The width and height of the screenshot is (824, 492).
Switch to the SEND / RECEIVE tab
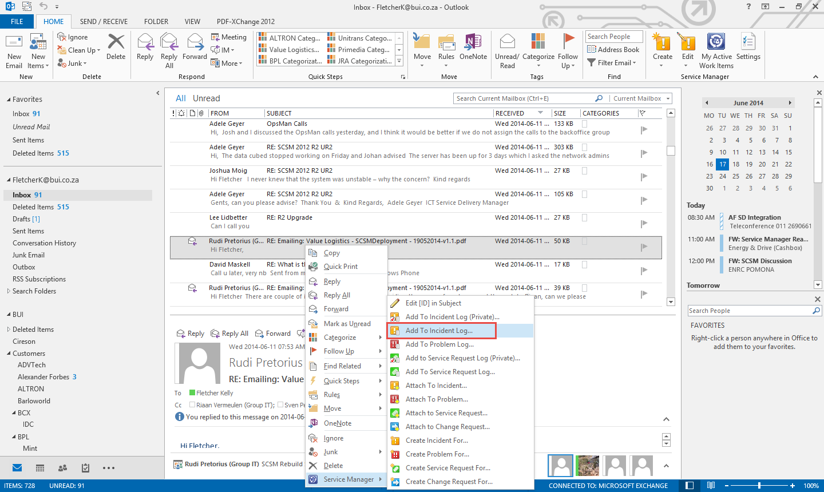[x=104, y=22]
